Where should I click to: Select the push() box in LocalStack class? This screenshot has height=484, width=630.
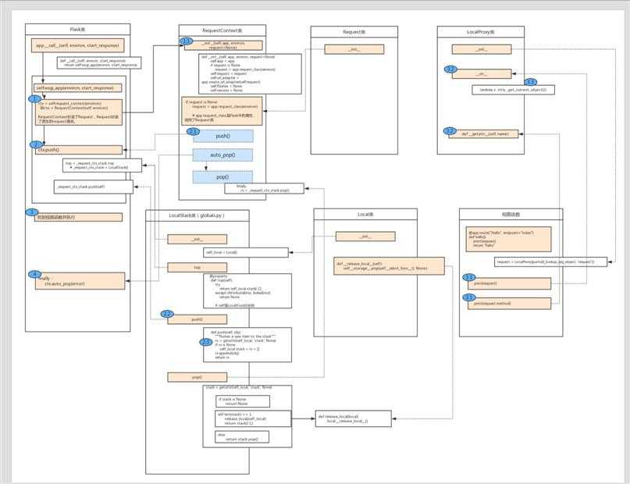click(x=198, y=319)
